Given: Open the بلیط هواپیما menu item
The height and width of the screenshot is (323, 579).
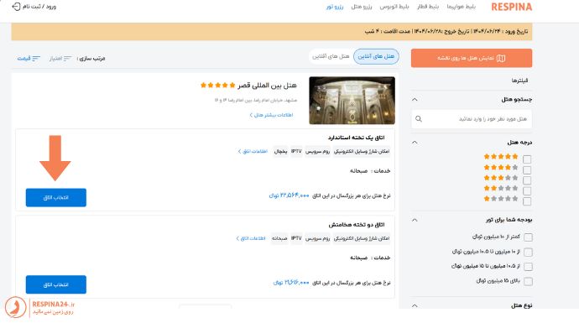Looking at the screenshot, I should (x=461, y=7).
